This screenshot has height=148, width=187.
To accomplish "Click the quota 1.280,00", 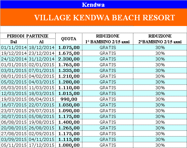I will (x=69, y=82).
